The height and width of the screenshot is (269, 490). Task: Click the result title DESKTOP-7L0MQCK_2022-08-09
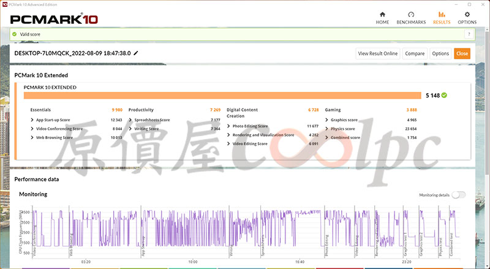point(72,53)
